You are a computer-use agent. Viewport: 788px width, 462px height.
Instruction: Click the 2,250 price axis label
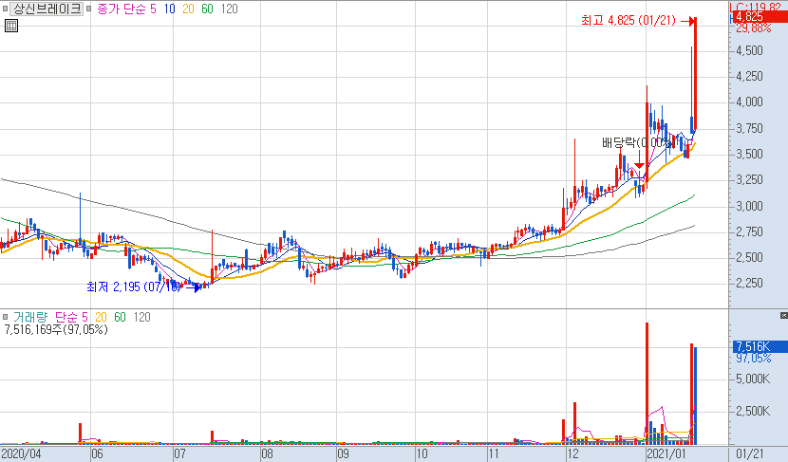[749, 283]
